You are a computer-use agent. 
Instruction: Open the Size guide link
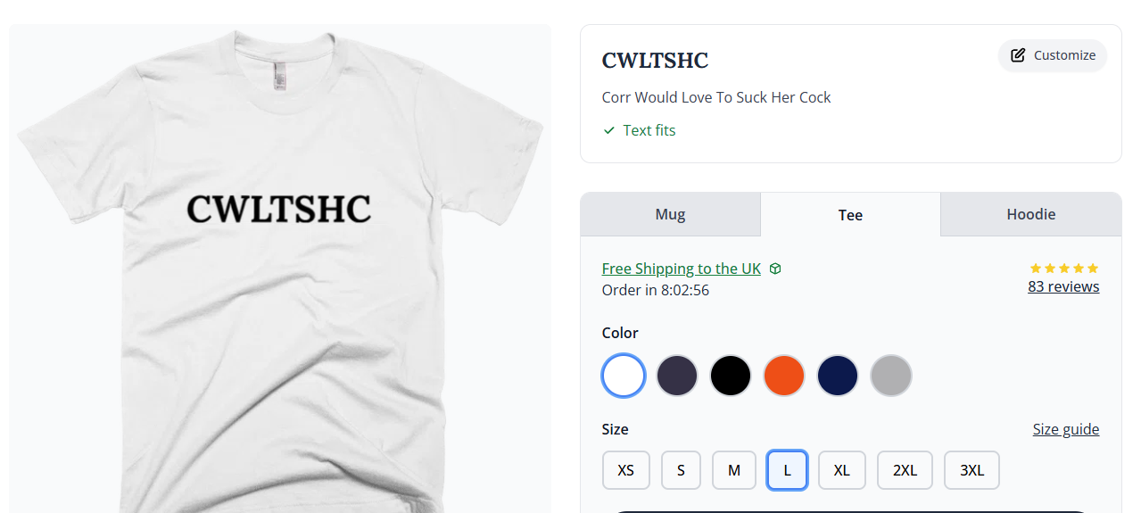pyautogui.click(x=1066, y=429)
